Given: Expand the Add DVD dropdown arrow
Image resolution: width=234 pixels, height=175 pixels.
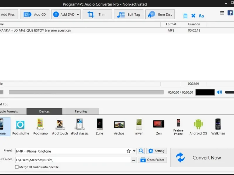Looking at the screenshot, I should 78,14.
